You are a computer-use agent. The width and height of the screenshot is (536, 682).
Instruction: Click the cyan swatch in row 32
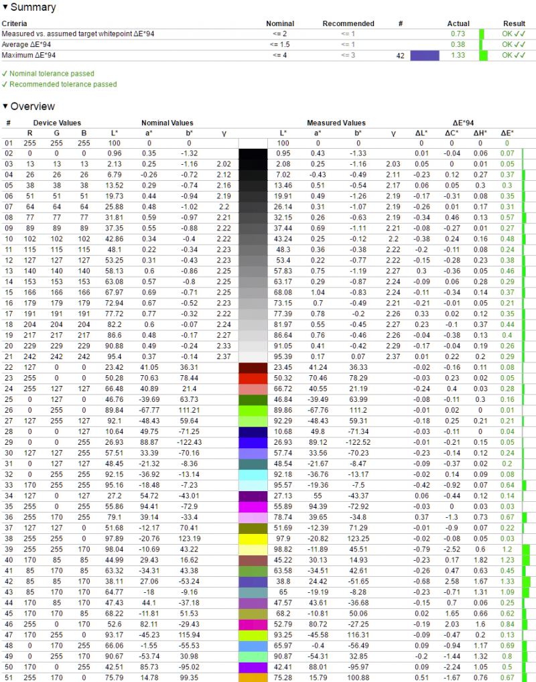pos(253,474)
